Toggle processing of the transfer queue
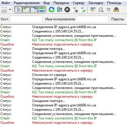This screenshot has width=127, height=131. click(59, 10)
